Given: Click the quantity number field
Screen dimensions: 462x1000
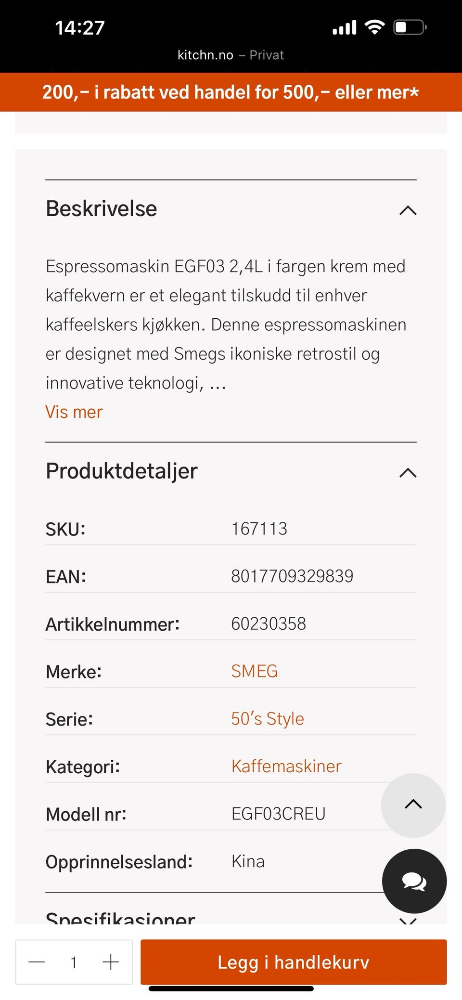Looking at the screenshot, I should click(x=74, y=962).
